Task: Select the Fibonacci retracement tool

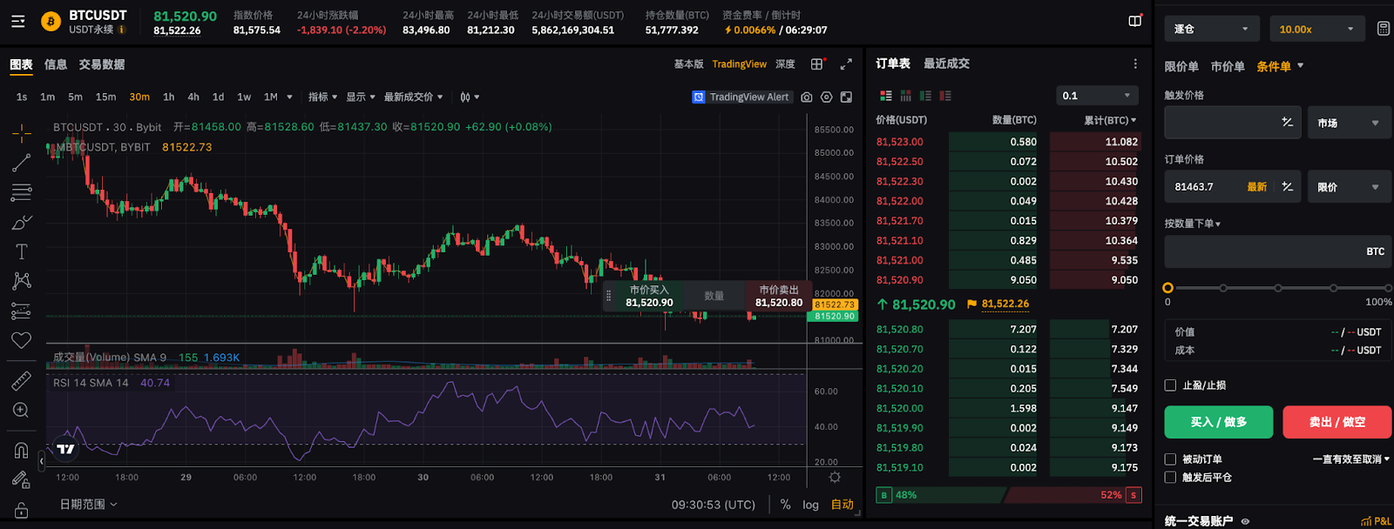Action: 22,192
